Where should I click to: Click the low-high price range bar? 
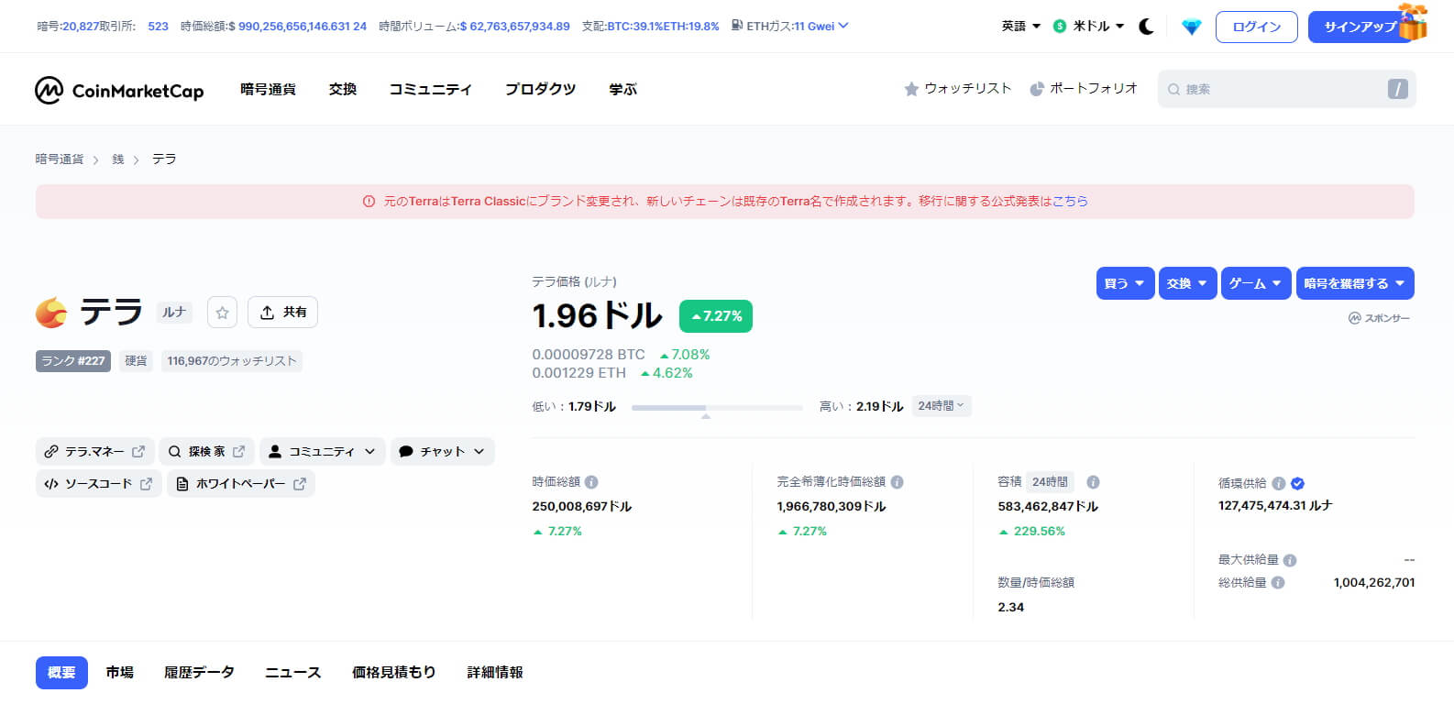(717, 407)
